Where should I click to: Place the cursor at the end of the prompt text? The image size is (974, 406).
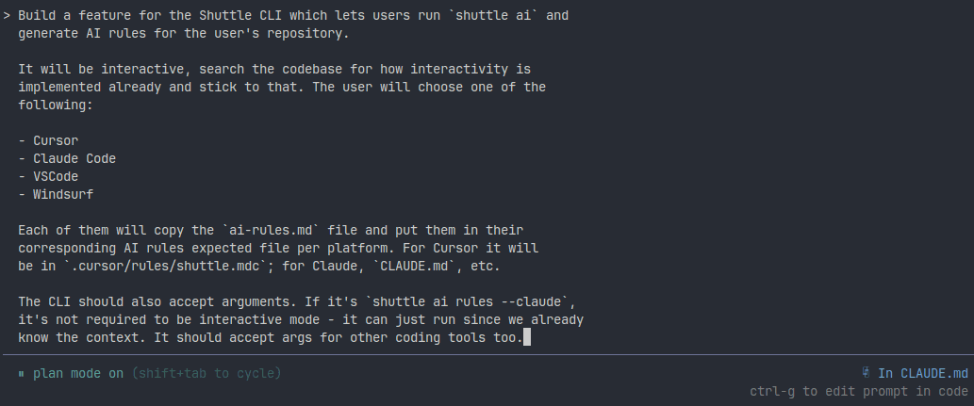tap(526, 337)
